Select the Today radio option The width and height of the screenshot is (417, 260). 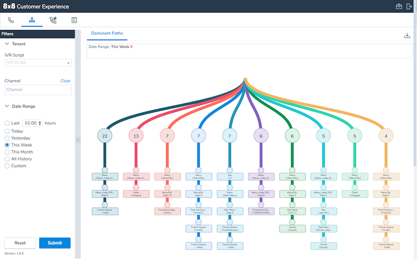click(x=7, y=131)
